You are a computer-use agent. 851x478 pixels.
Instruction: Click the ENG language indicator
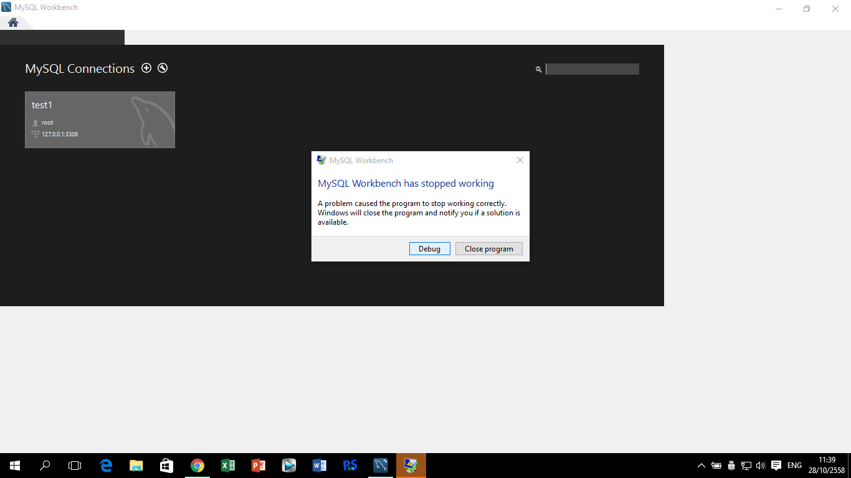[794, 466]
